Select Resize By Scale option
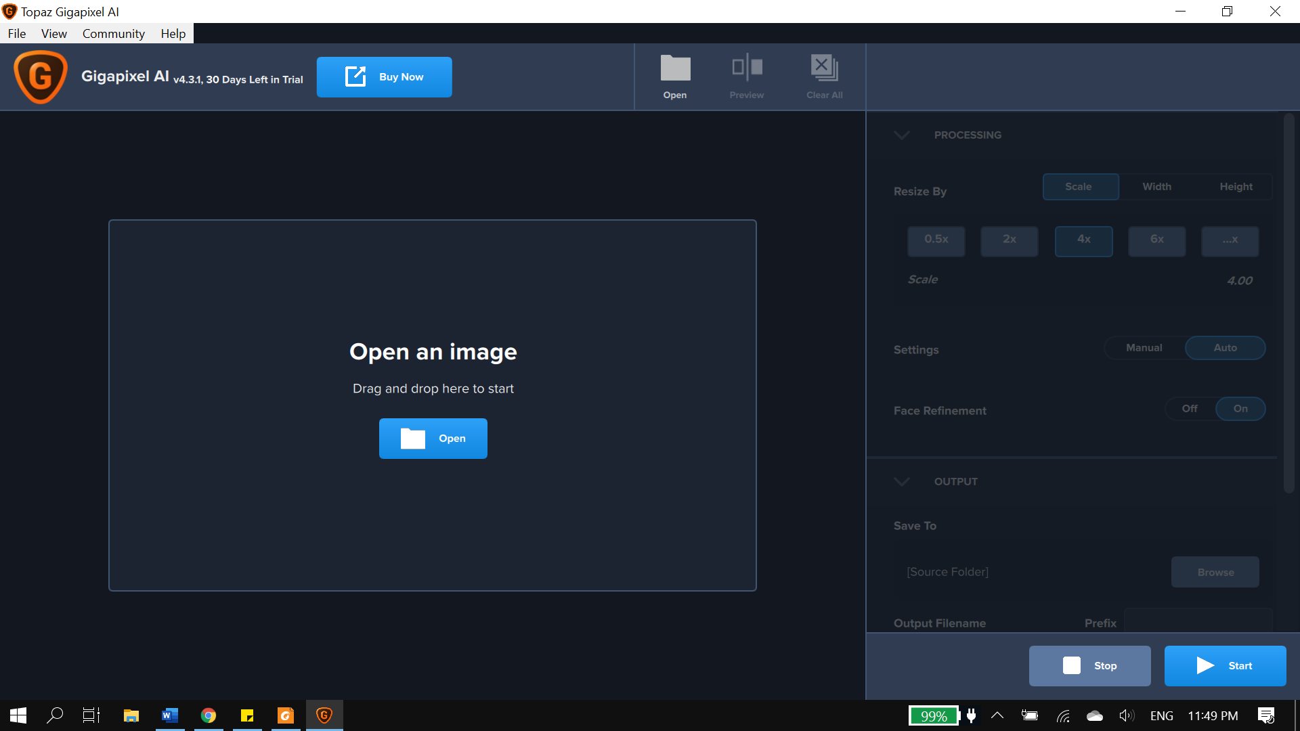Viewport: 1300px width, 731px height. 1081,187
